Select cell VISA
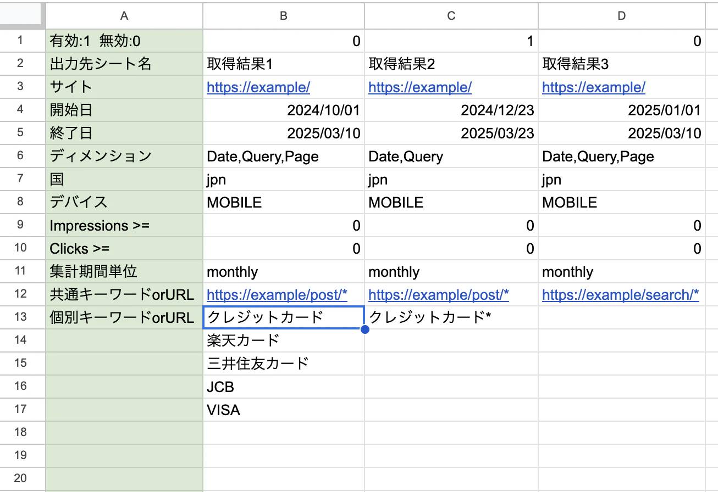Viewport: 718px width, 492px height. click(x=284, y=410)
